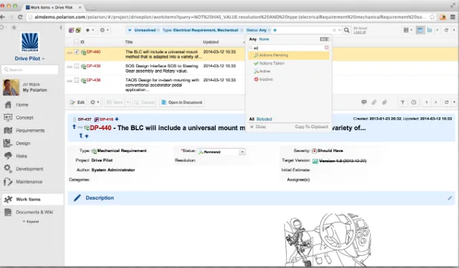Select Actions Pending status option
The height and width of the screenshot is (268, 459).
(x=289, y=55)
